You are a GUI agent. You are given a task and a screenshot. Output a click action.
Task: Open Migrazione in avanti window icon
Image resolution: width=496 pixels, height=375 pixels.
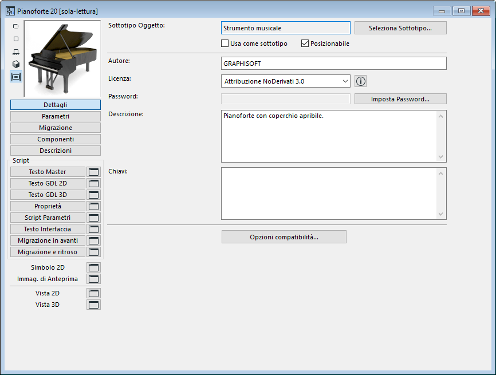93,240
